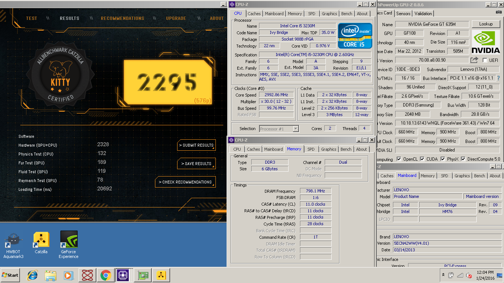Toggle the UEFI checkbox in GPU-Z
The image size is (504, 283).
(x=485, y=60)
